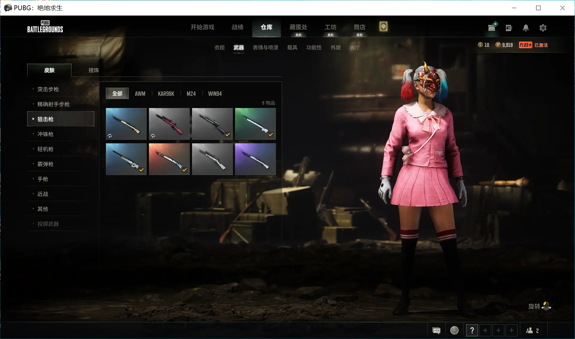Viewport: 575px width, 339px height.
Task: Open 藏匿处 tab
Action: (298, 27)
